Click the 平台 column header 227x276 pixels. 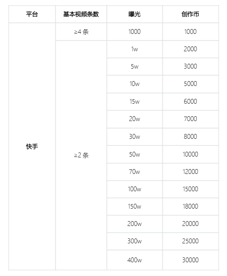tap(32, 14)
